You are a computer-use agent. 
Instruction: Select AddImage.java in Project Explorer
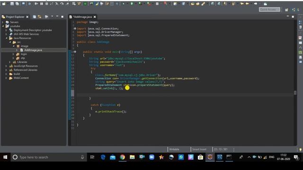(x=33, y=50)
